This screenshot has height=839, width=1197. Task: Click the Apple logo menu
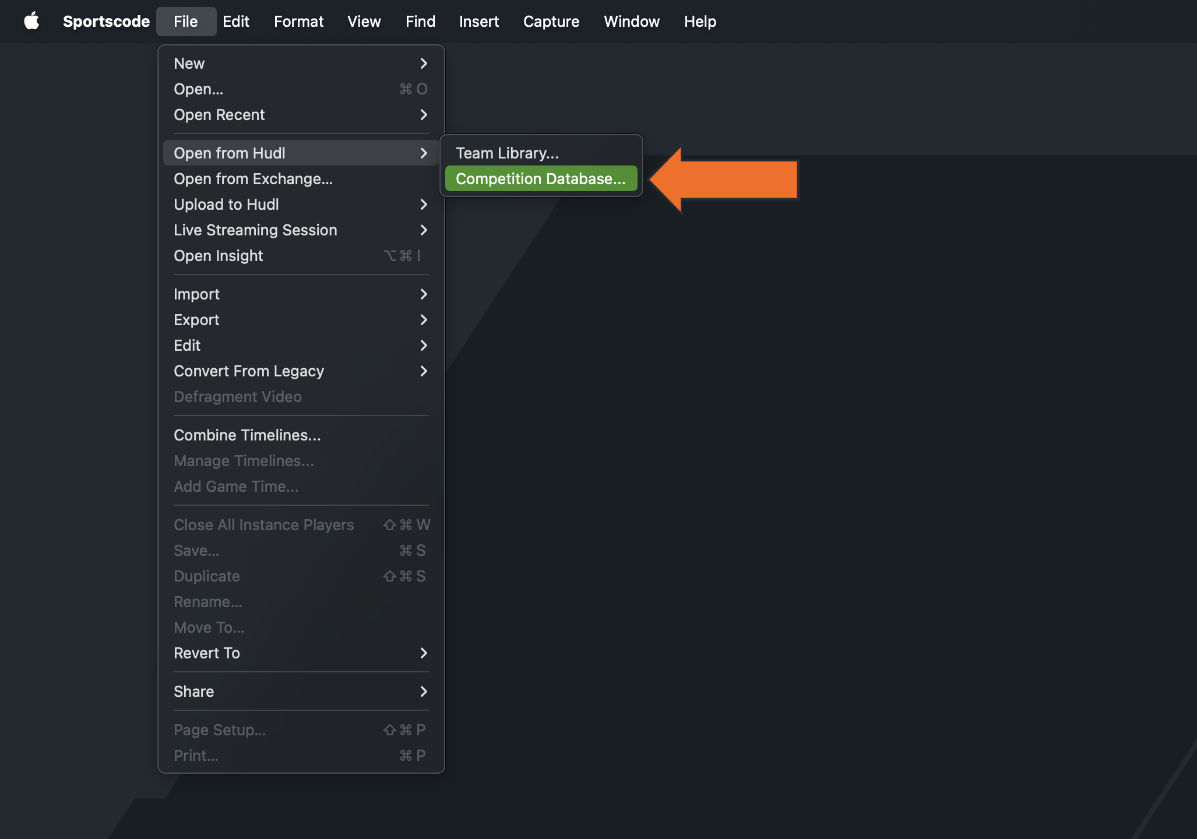31,22
